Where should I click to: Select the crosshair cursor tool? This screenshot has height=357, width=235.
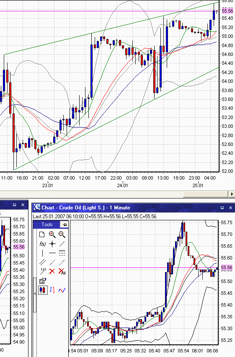[x=52, y=244]
